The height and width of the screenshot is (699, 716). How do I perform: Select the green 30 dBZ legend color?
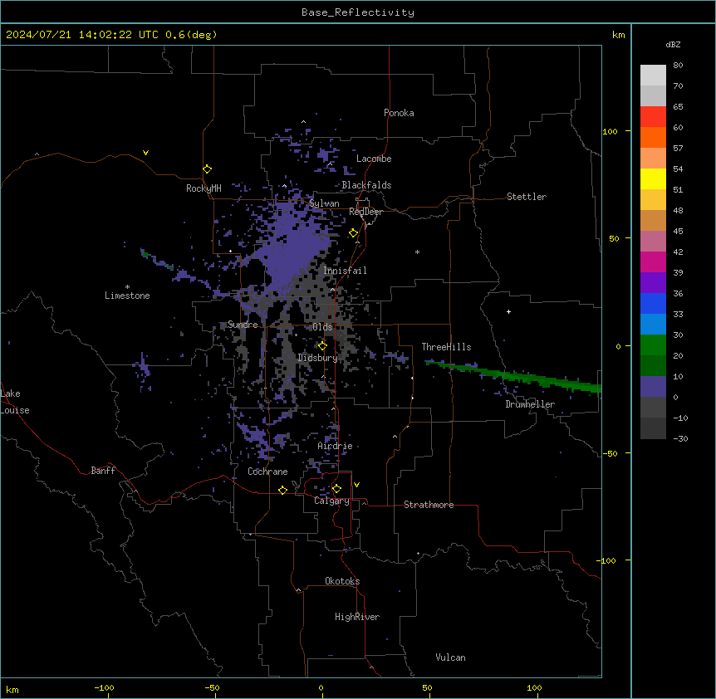[653, 345]
